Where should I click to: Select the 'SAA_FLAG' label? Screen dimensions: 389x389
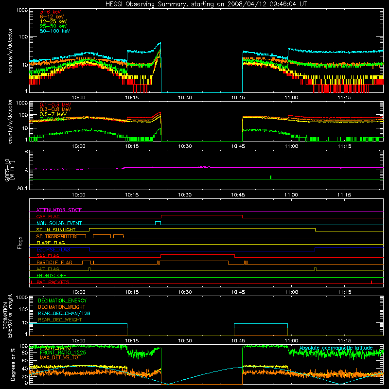pos(48,256)
